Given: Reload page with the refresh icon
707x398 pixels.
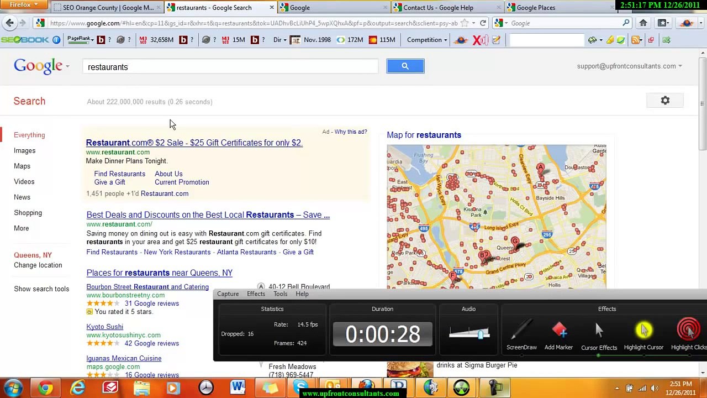Looking at the screenshot, I should pos(483,23).
